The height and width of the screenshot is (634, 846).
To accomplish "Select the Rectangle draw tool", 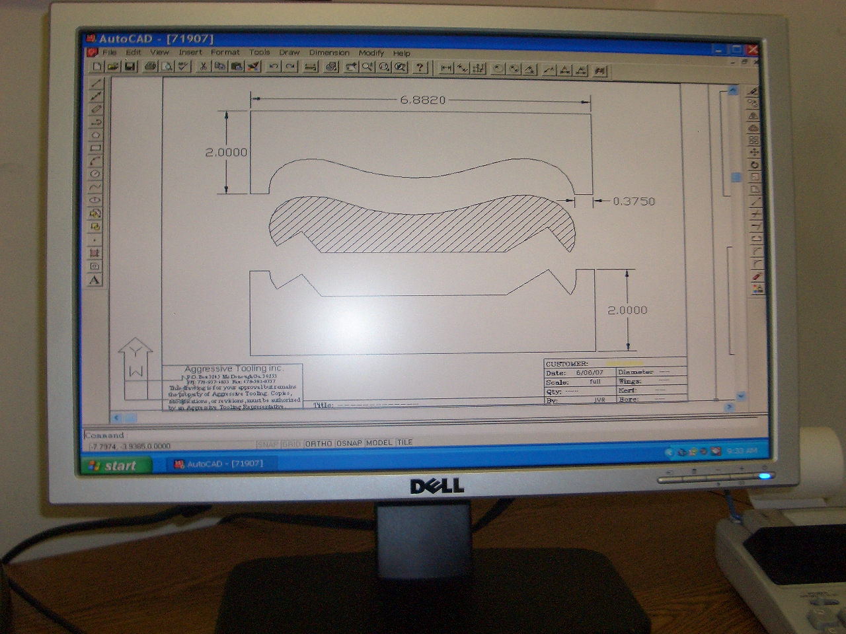I will (96, 148).
